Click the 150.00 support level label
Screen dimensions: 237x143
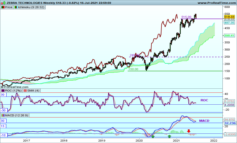coord(133,69)
